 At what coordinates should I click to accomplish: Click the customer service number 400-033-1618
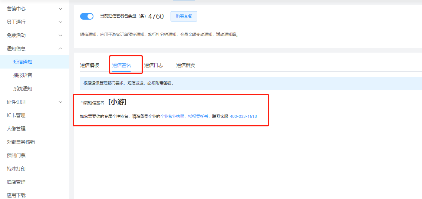point(243,116)
